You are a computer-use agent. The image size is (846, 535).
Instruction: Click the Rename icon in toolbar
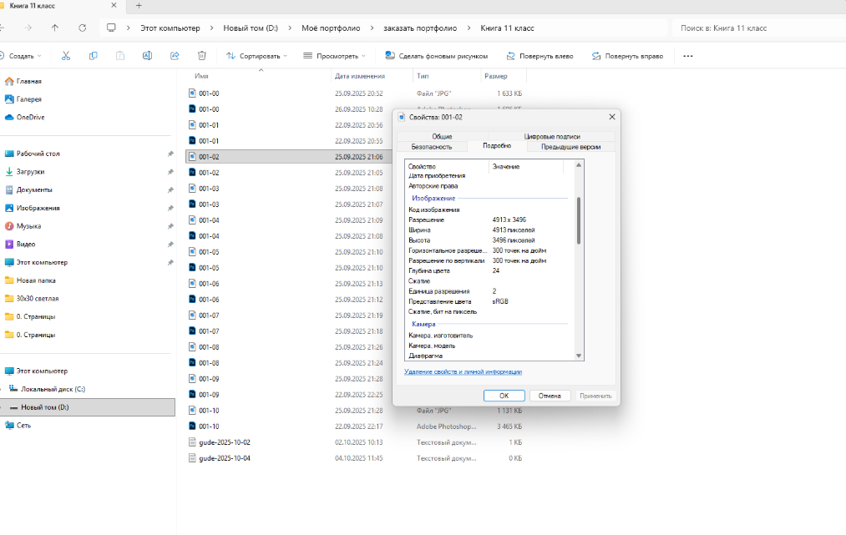(x=147, y=56)
